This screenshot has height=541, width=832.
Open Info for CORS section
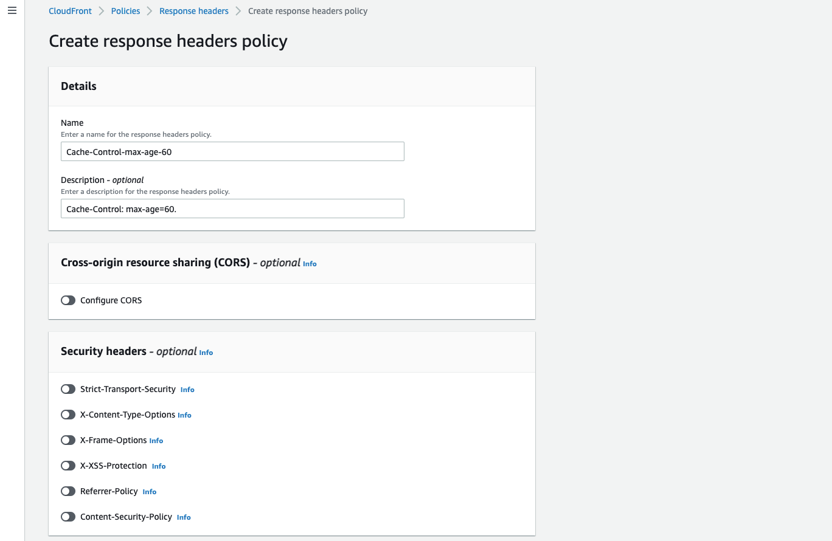click(310, 263)
